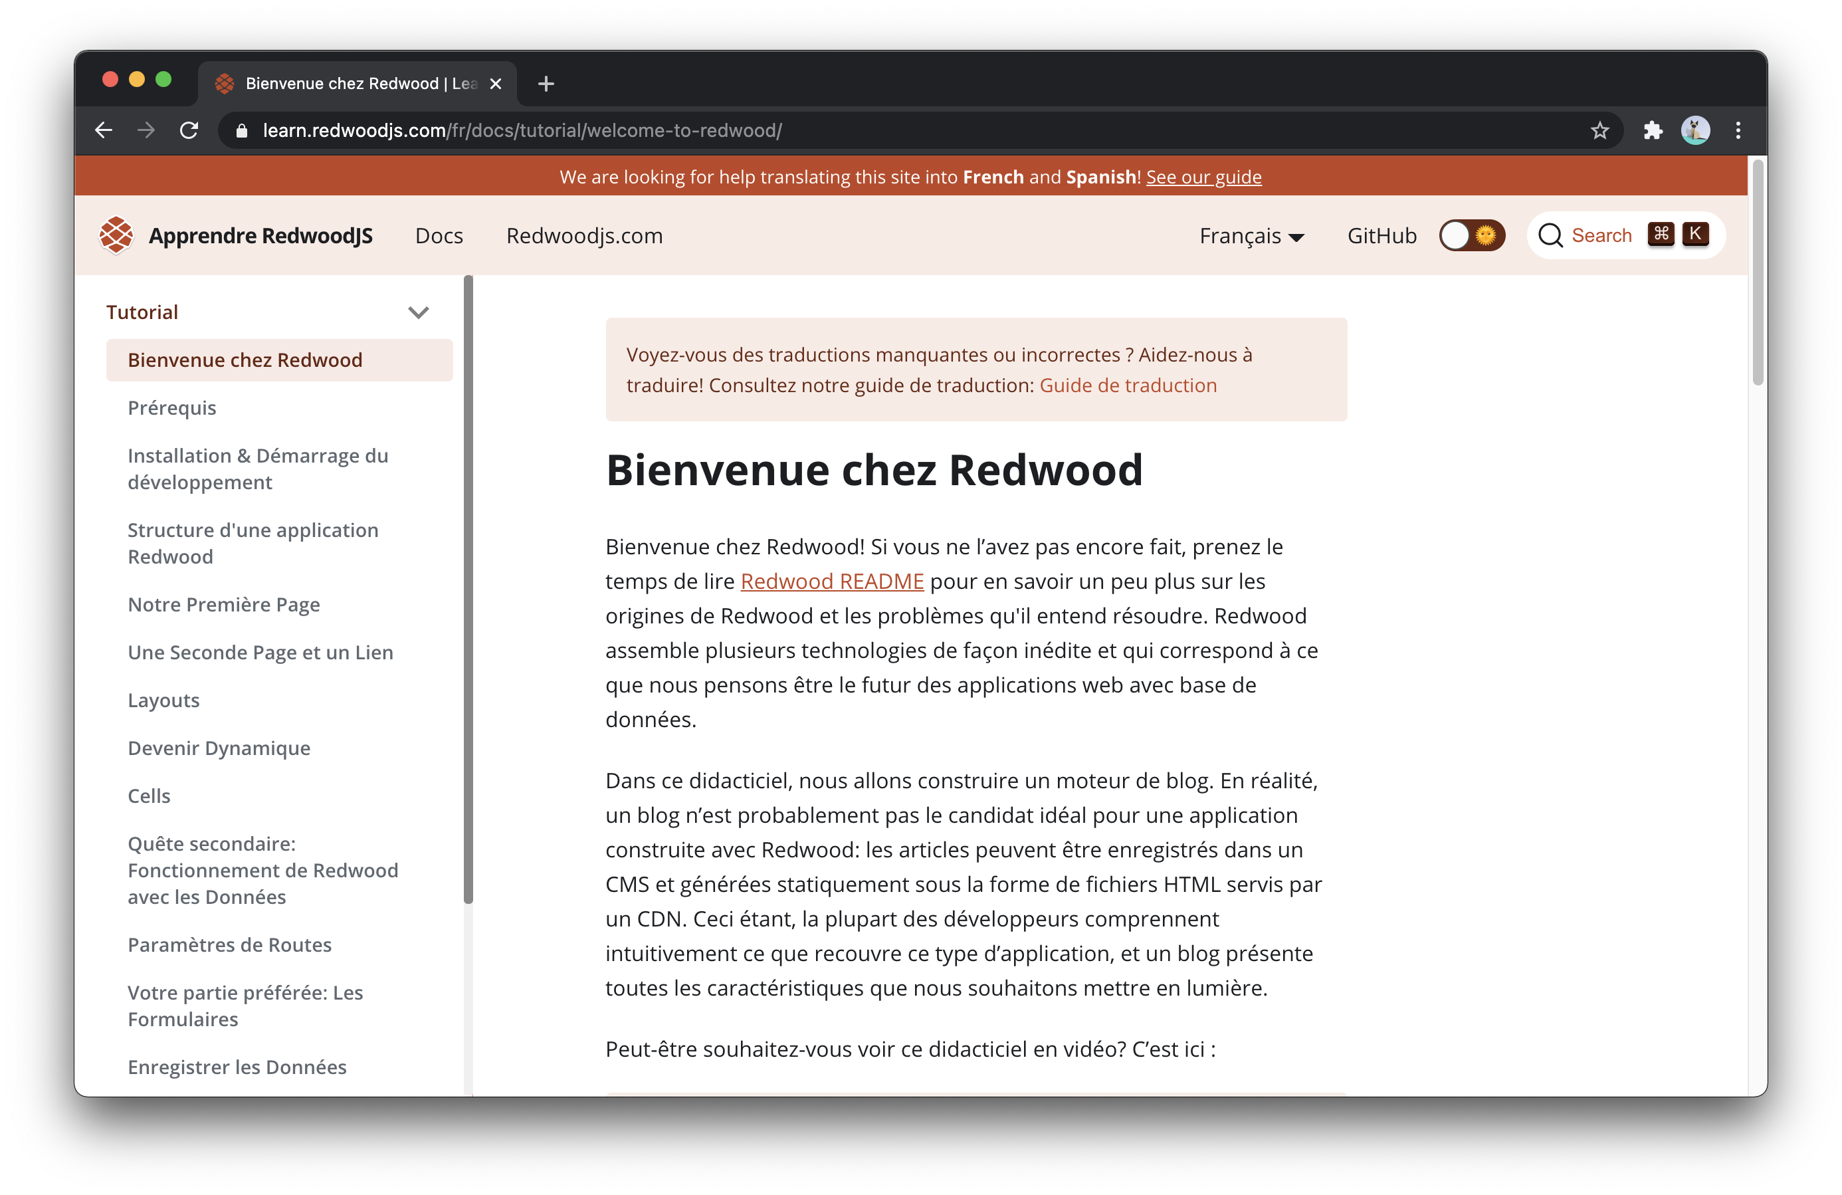Image resolution: width=1842 pixels, height=1195 pixels.
Task: Select the Docs menu item
Action: point(439,235)
